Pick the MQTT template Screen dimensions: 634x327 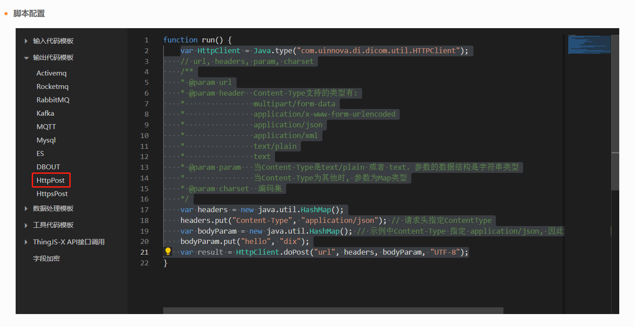[46, 127]
